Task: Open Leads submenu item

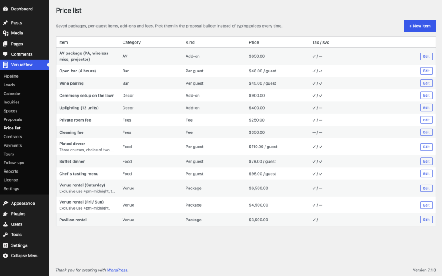Action: (9, 85)
